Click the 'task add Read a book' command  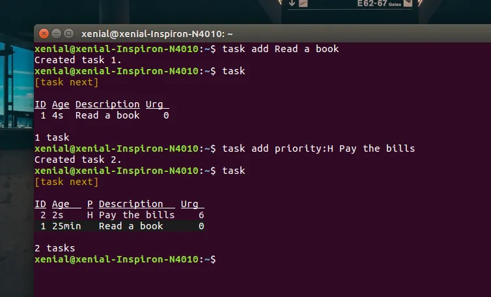(x=280, y=49)
